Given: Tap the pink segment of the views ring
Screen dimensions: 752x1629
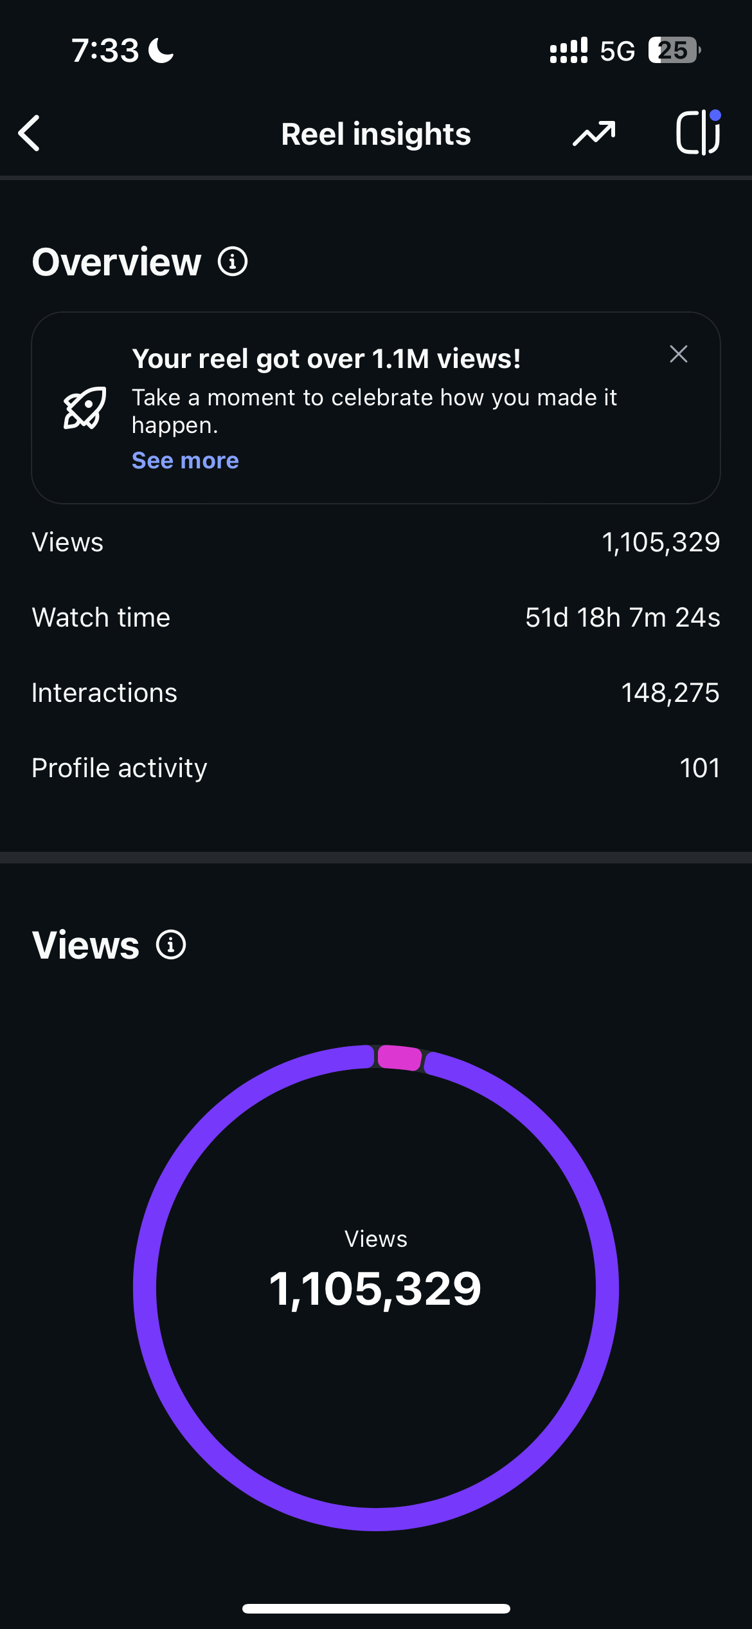Looking at the screenshot, I should coord(399,1058).
